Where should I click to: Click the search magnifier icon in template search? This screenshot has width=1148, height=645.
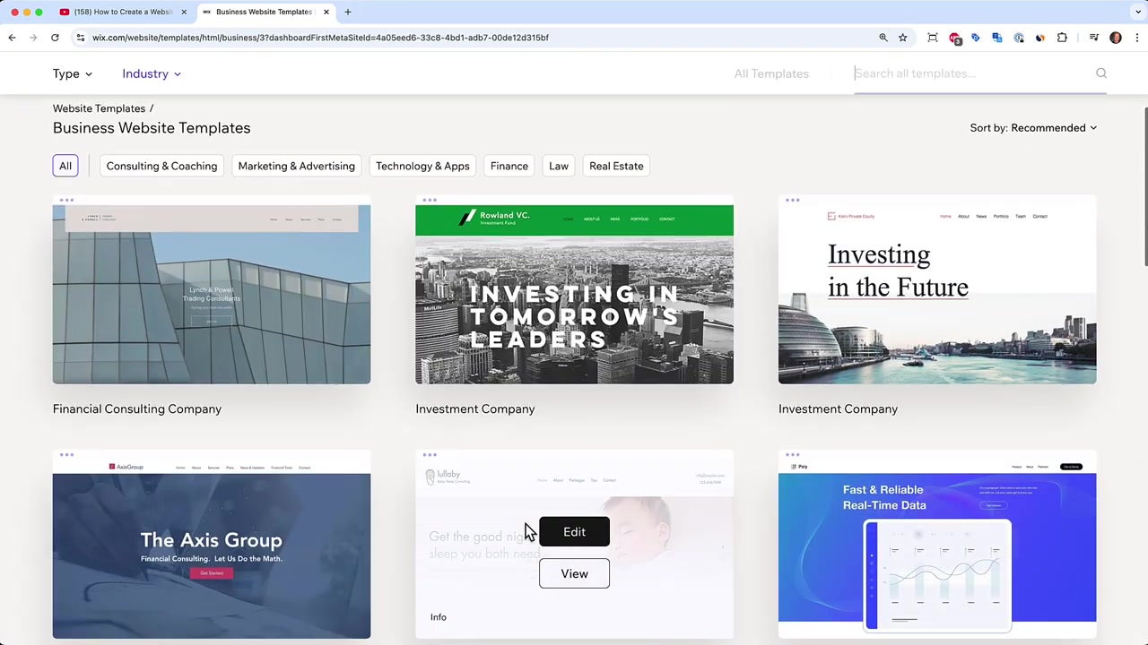pos(1101,73)
